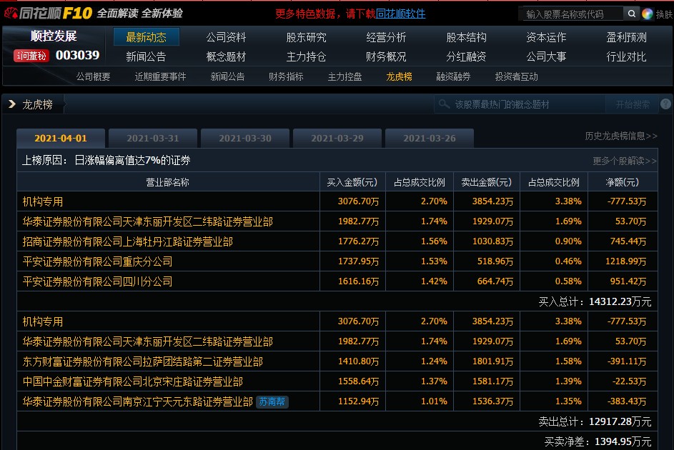Go to 融资融券 sub-tab
This screenshot has width=674, height=450.
(453, 77)
